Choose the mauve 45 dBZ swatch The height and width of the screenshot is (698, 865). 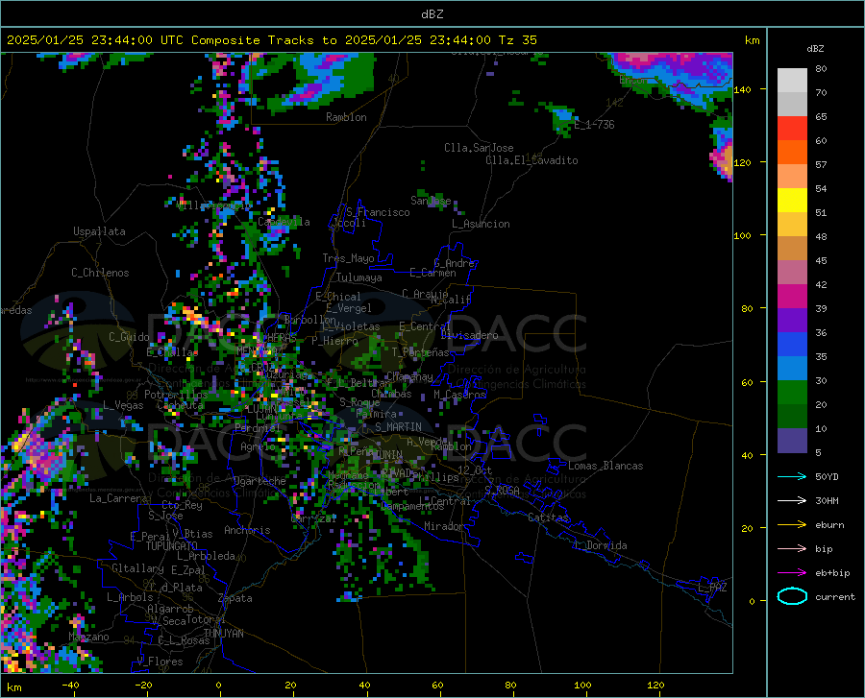(792, 272)
